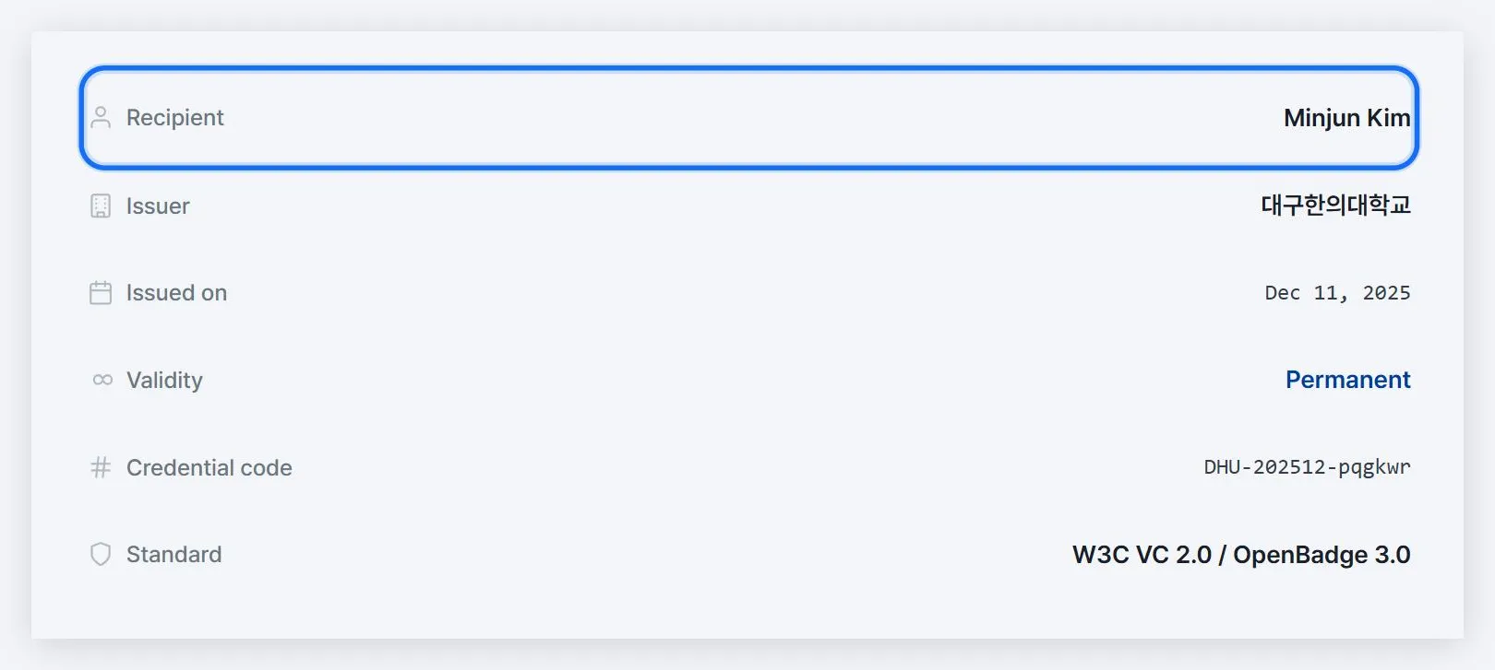Click the building icon beside Issuer
The image size is (1495, 670).
pyautogui.click(x=101, y=206)
